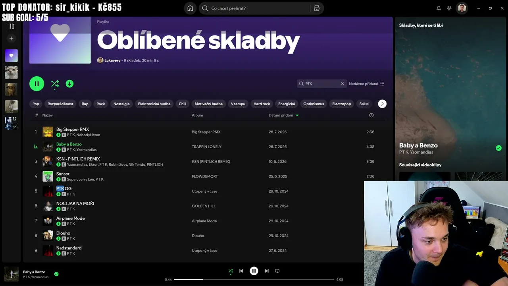This screenshot has width=508, height=286.
Task: Open Lukavery profile link
Action: click(112, 60)
